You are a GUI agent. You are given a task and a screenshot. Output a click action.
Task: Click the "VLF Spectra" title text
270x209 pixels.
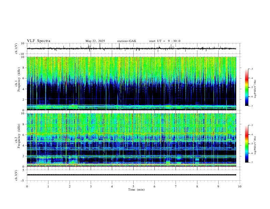pyautogui.click(x=39, y=41)
